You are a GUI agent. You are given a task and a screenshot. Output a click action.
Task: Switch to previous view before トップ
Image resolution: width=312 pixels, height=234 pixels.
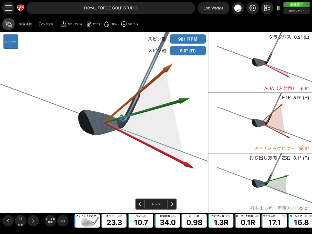tap(140, 204)
